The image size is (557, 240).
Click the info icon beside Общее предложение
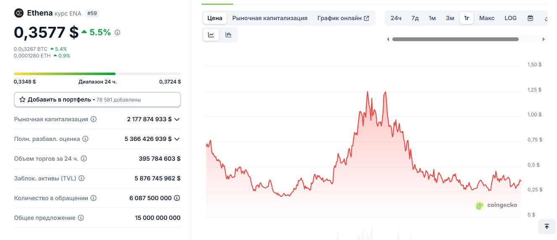[81, 218]
